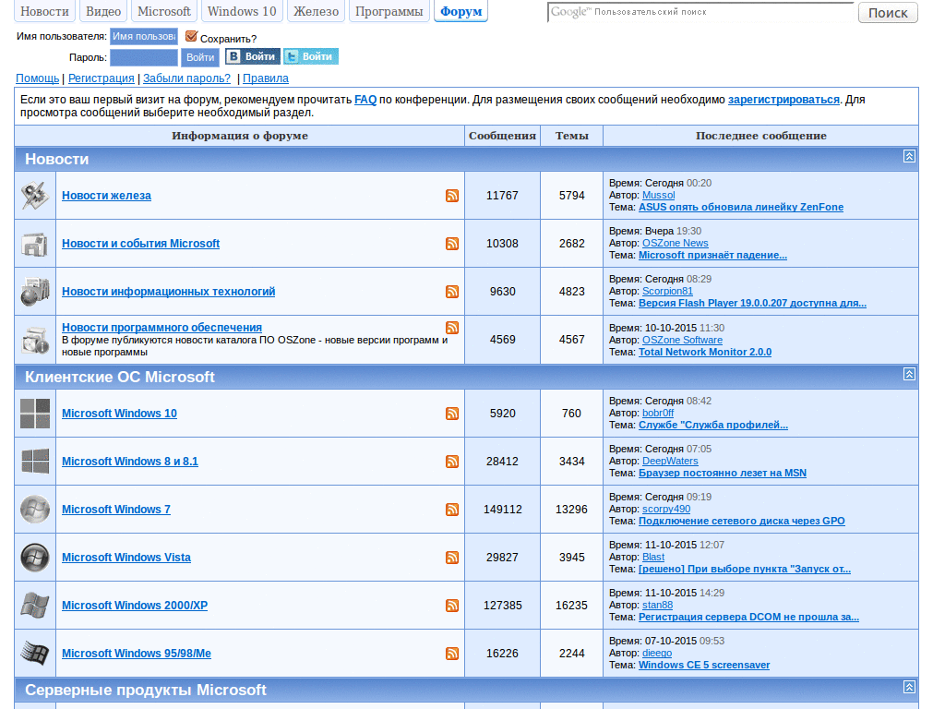The image size is (945, 709).
Task: Open the Программы tab
Action: click(x=389, y=11)
